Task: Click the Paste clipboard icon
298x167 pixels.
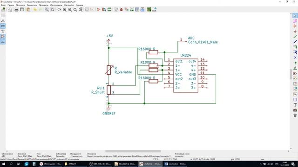Action: click(x=28, y=9)
